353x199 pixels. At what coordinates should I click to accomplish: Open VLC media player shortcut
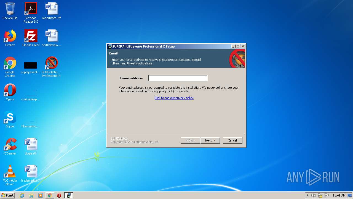point(10,175)
